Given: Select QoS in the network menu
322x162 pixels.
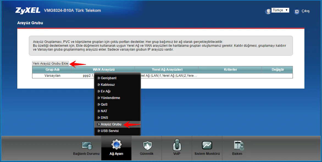Looking at the screenshot, I should [104, 105].
